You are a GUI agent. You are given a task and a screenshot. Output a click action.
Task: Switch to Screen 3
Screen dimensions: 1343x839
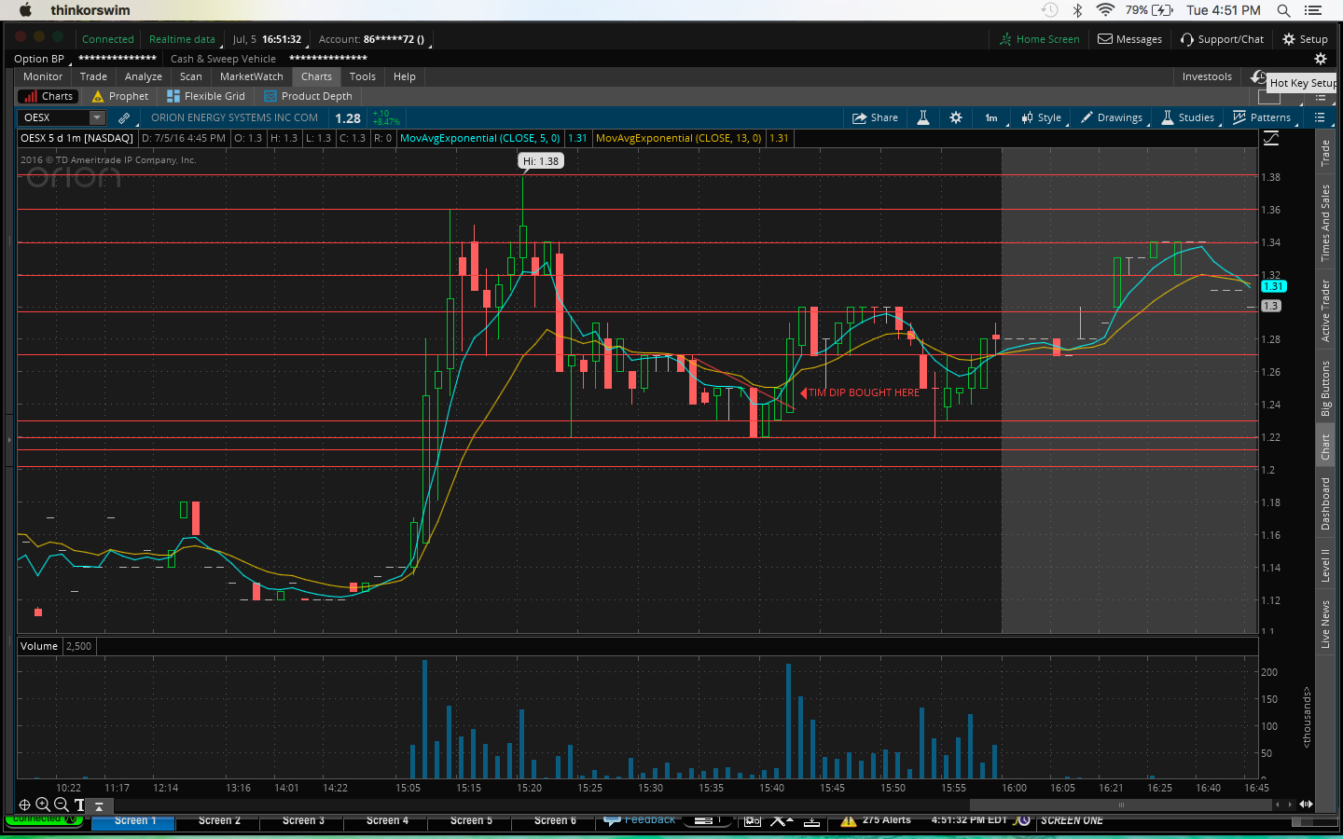(303, 820)
